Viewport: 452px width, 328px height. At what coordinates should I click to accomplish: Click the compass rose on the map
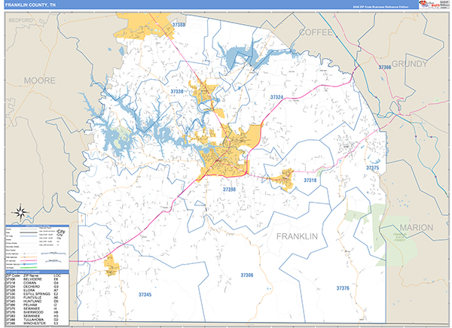tap(20, 213)
